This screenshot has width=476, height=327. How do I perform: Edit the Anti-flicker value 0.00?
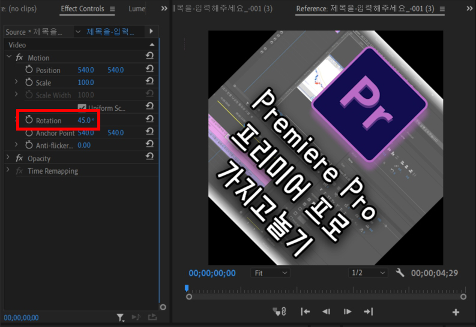(x=84, y=146)
